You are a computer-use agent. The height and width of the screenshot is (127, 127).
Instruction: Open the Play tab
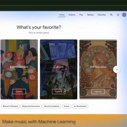(x=81, y=15)
